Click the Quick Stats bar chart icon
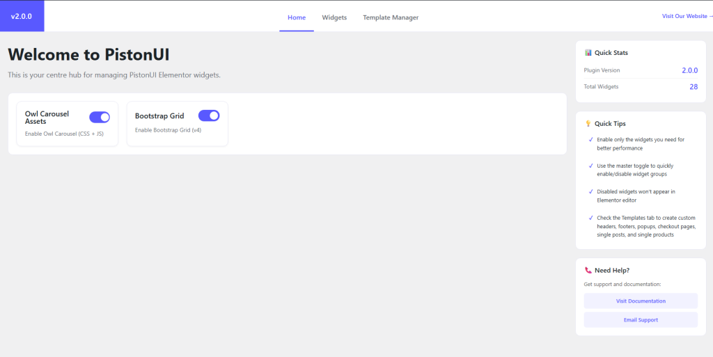 point(588,53)
